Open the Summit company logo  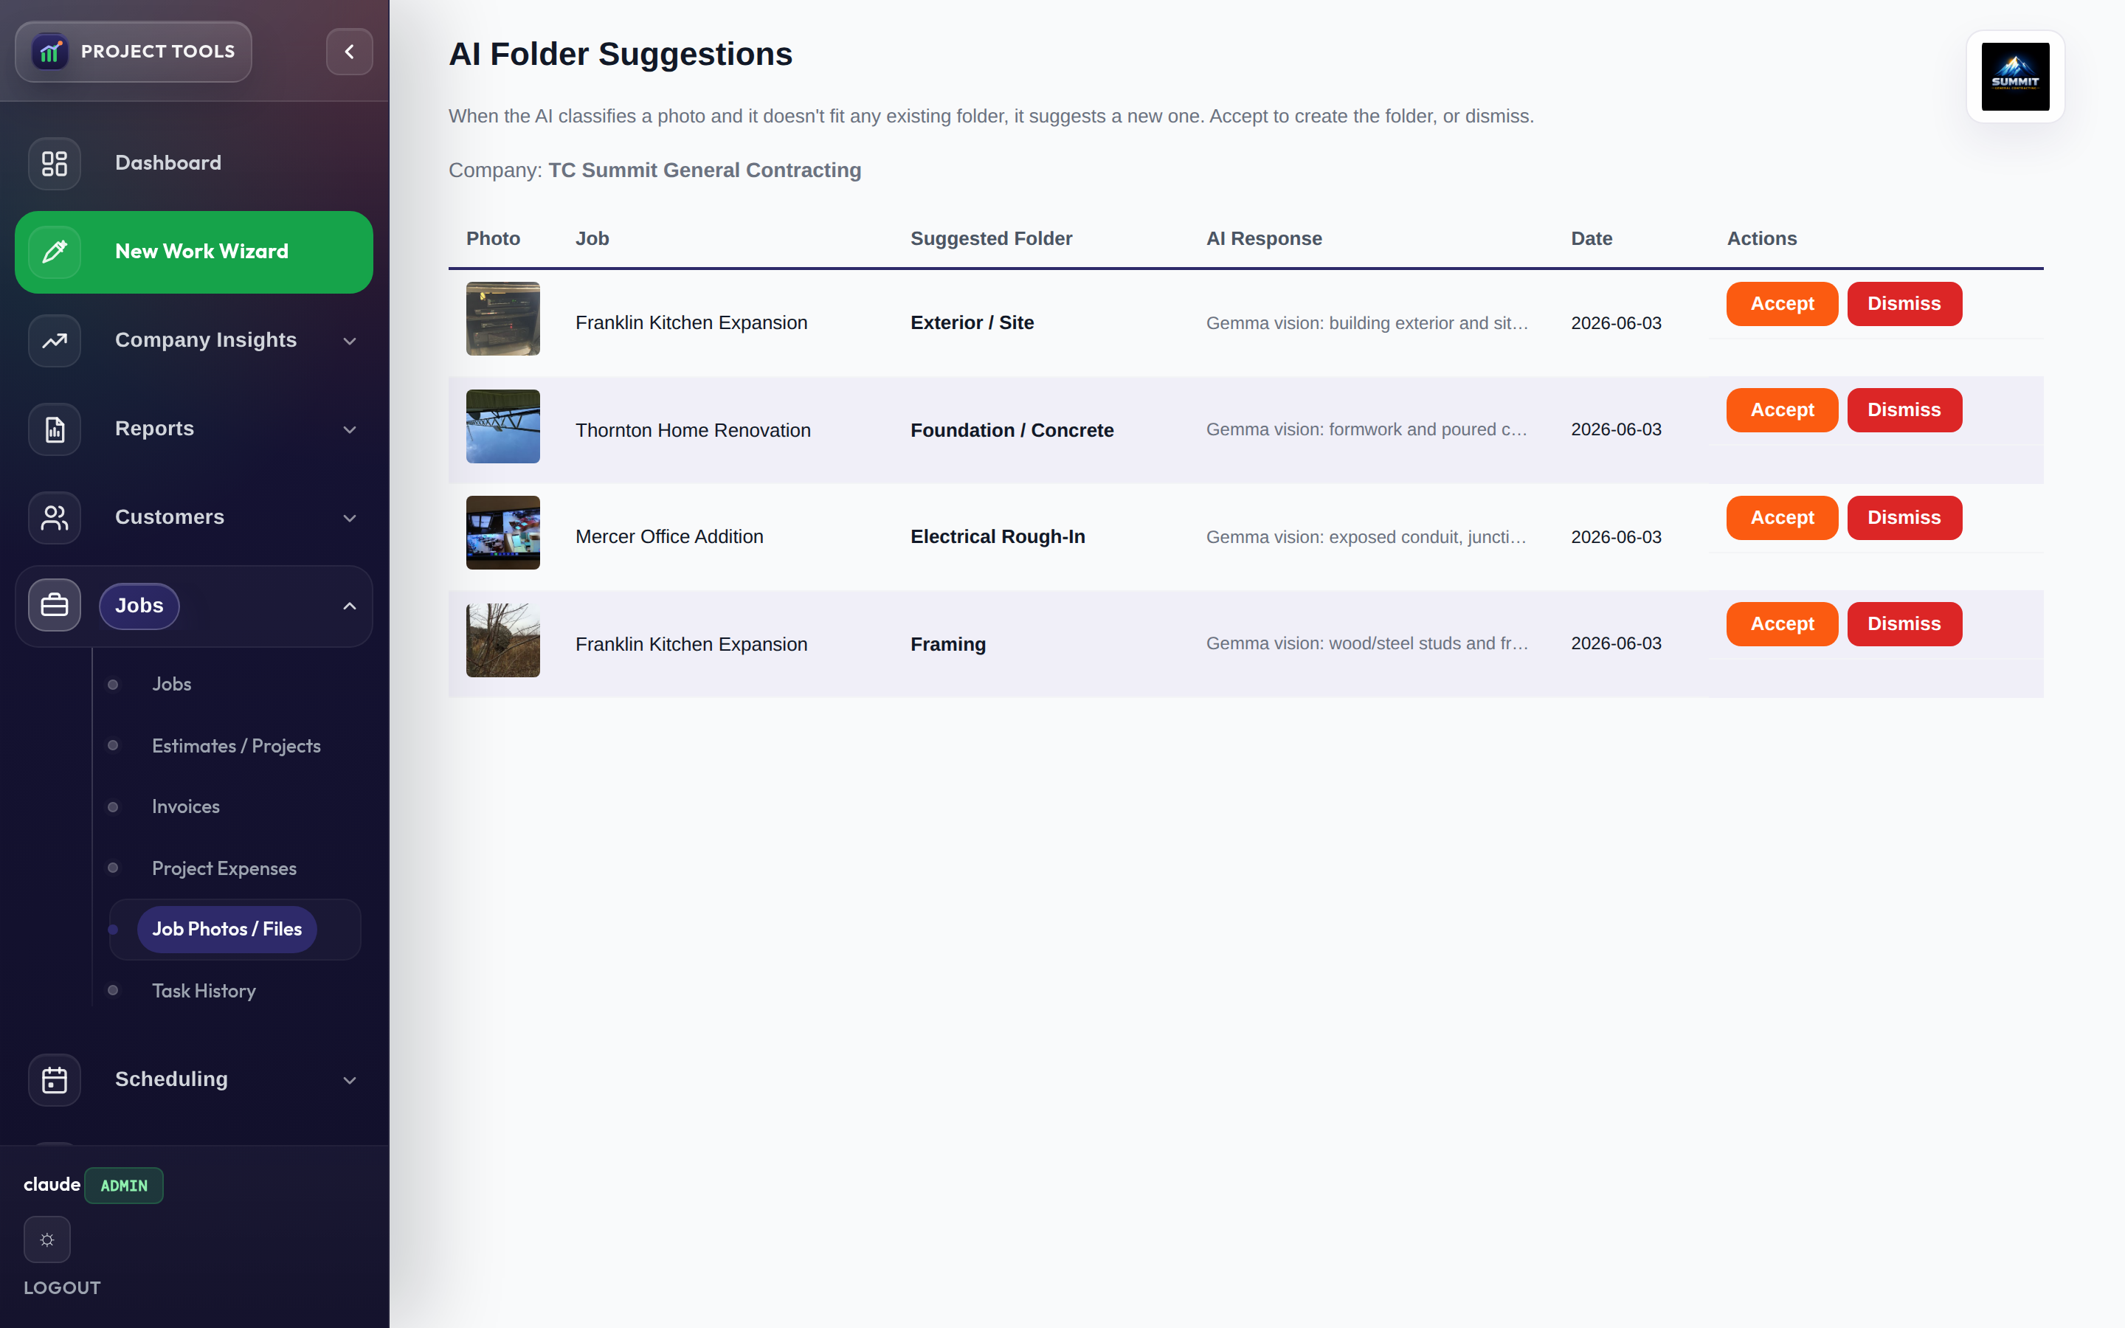(x=2015, y=77)
